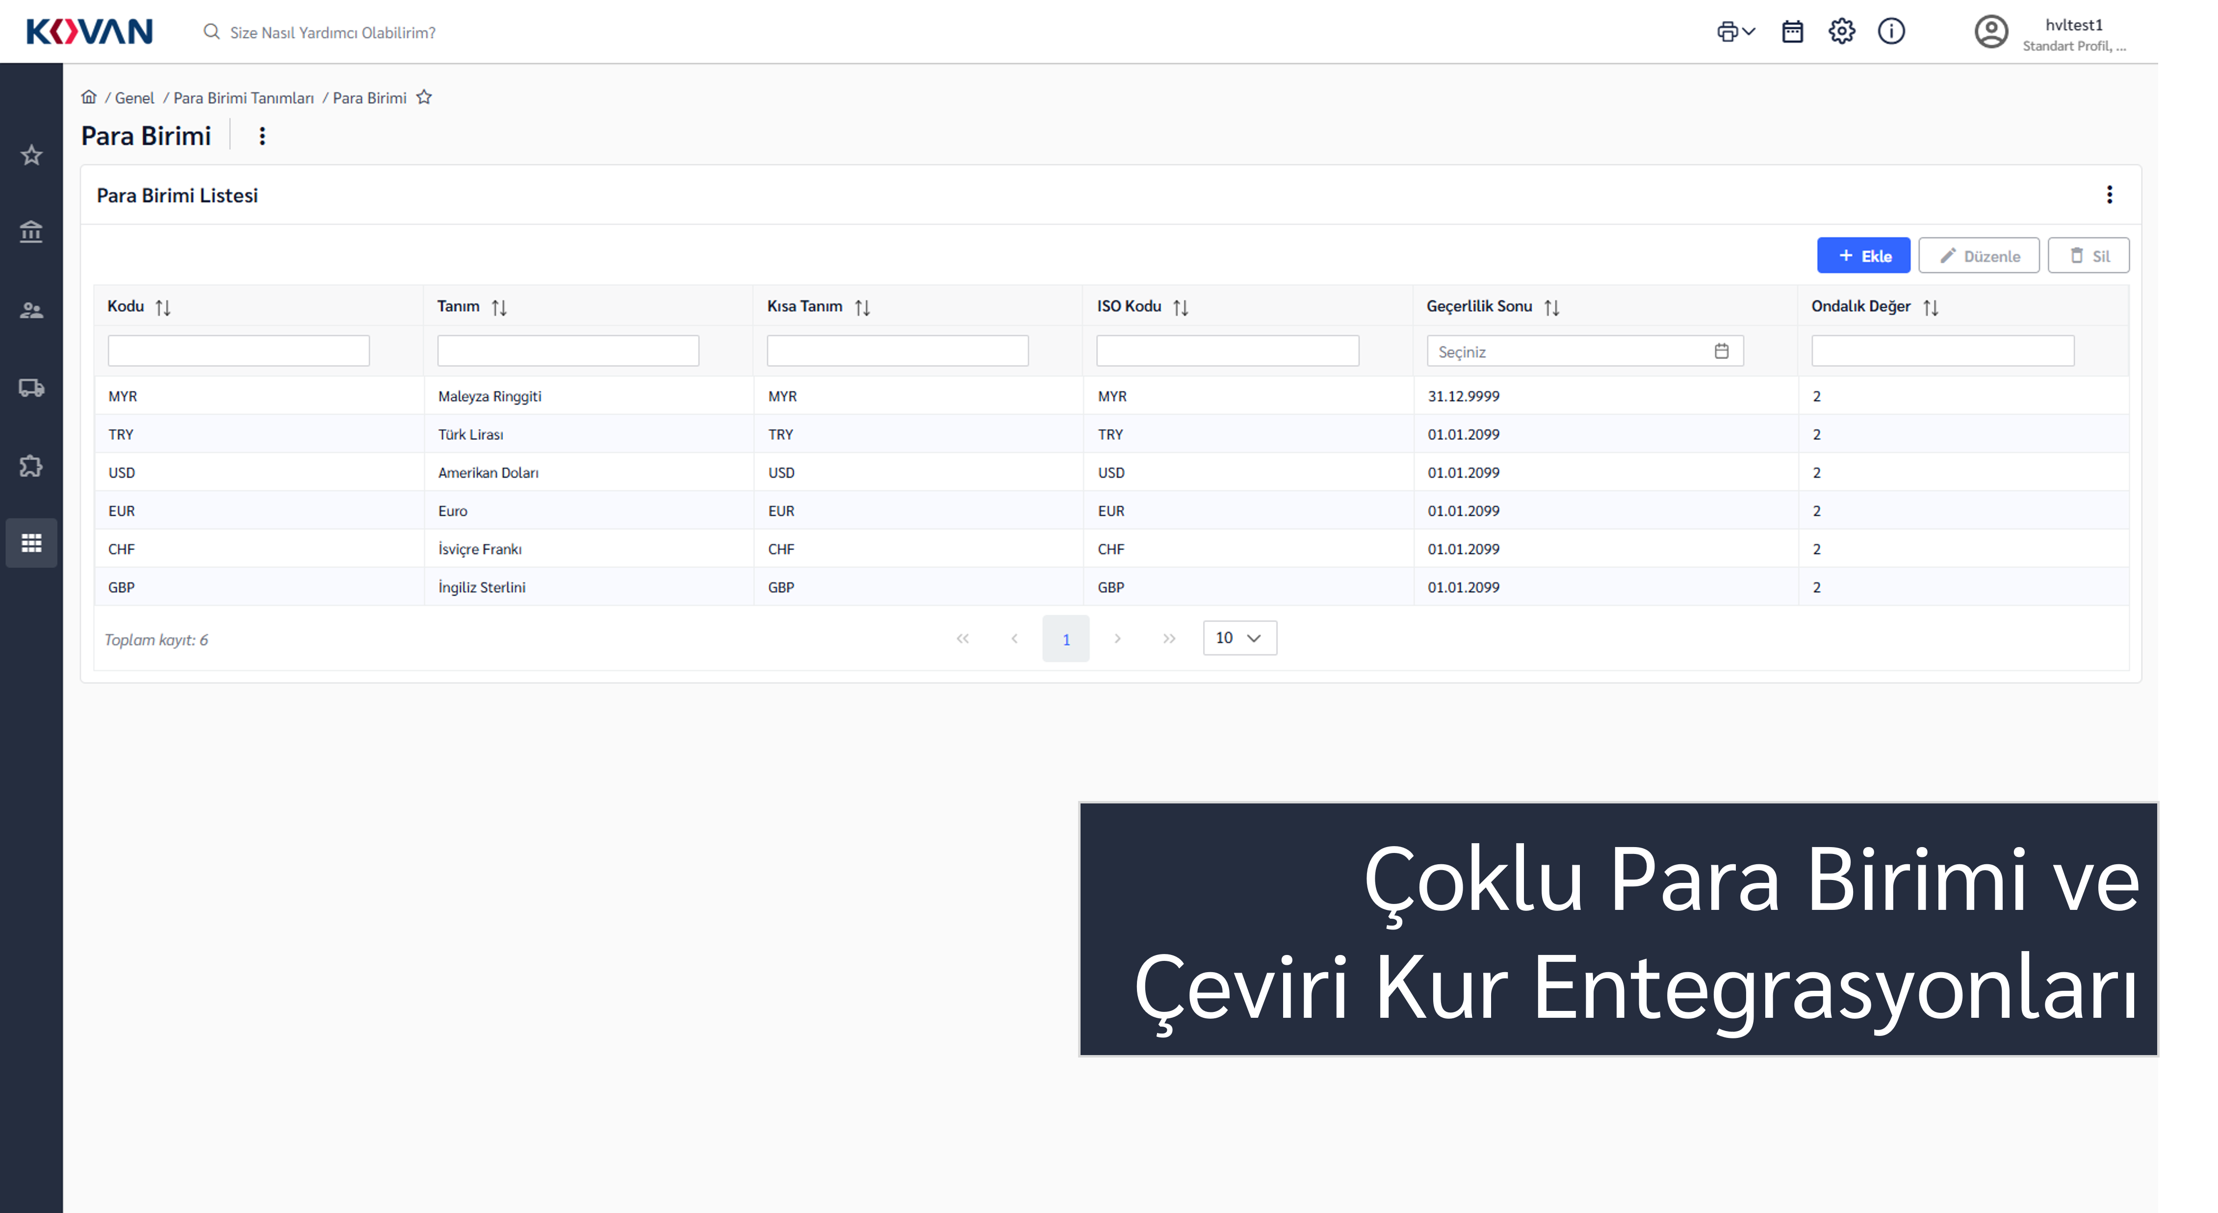Click the calendar icon in top bar
Image resolution: width=2218 pixels, height=1213 pixels.
tap(1792, 32)
